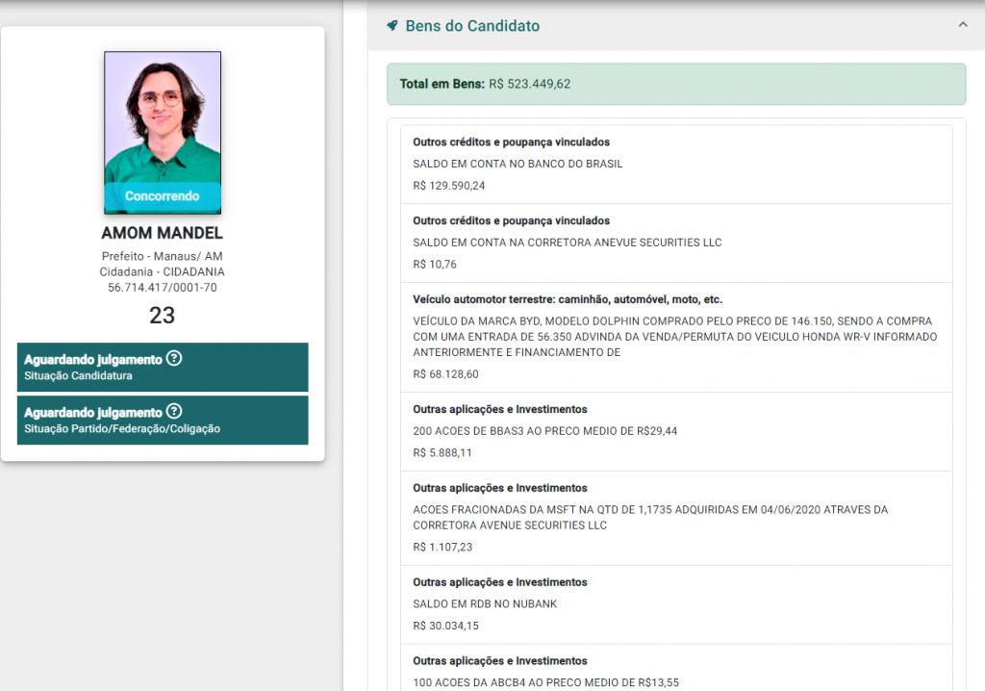Click the Situação Candidatura status box
Image resolution: width=985 pixels, height=691 pixels.
(x=163, y=367)
